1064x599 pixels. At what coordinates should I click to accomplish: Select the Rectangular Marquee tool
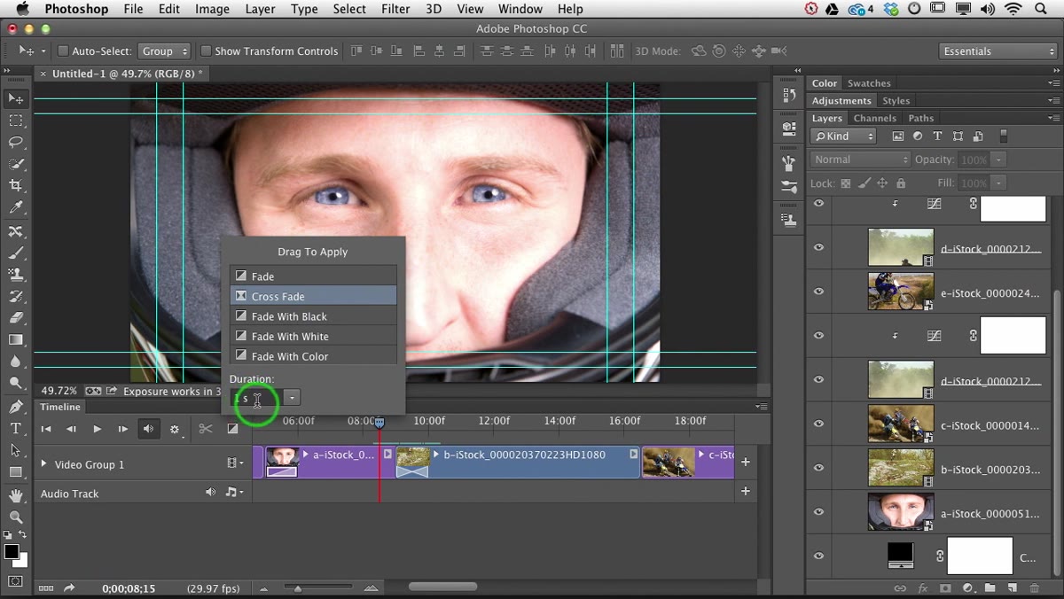pos(16,121)
